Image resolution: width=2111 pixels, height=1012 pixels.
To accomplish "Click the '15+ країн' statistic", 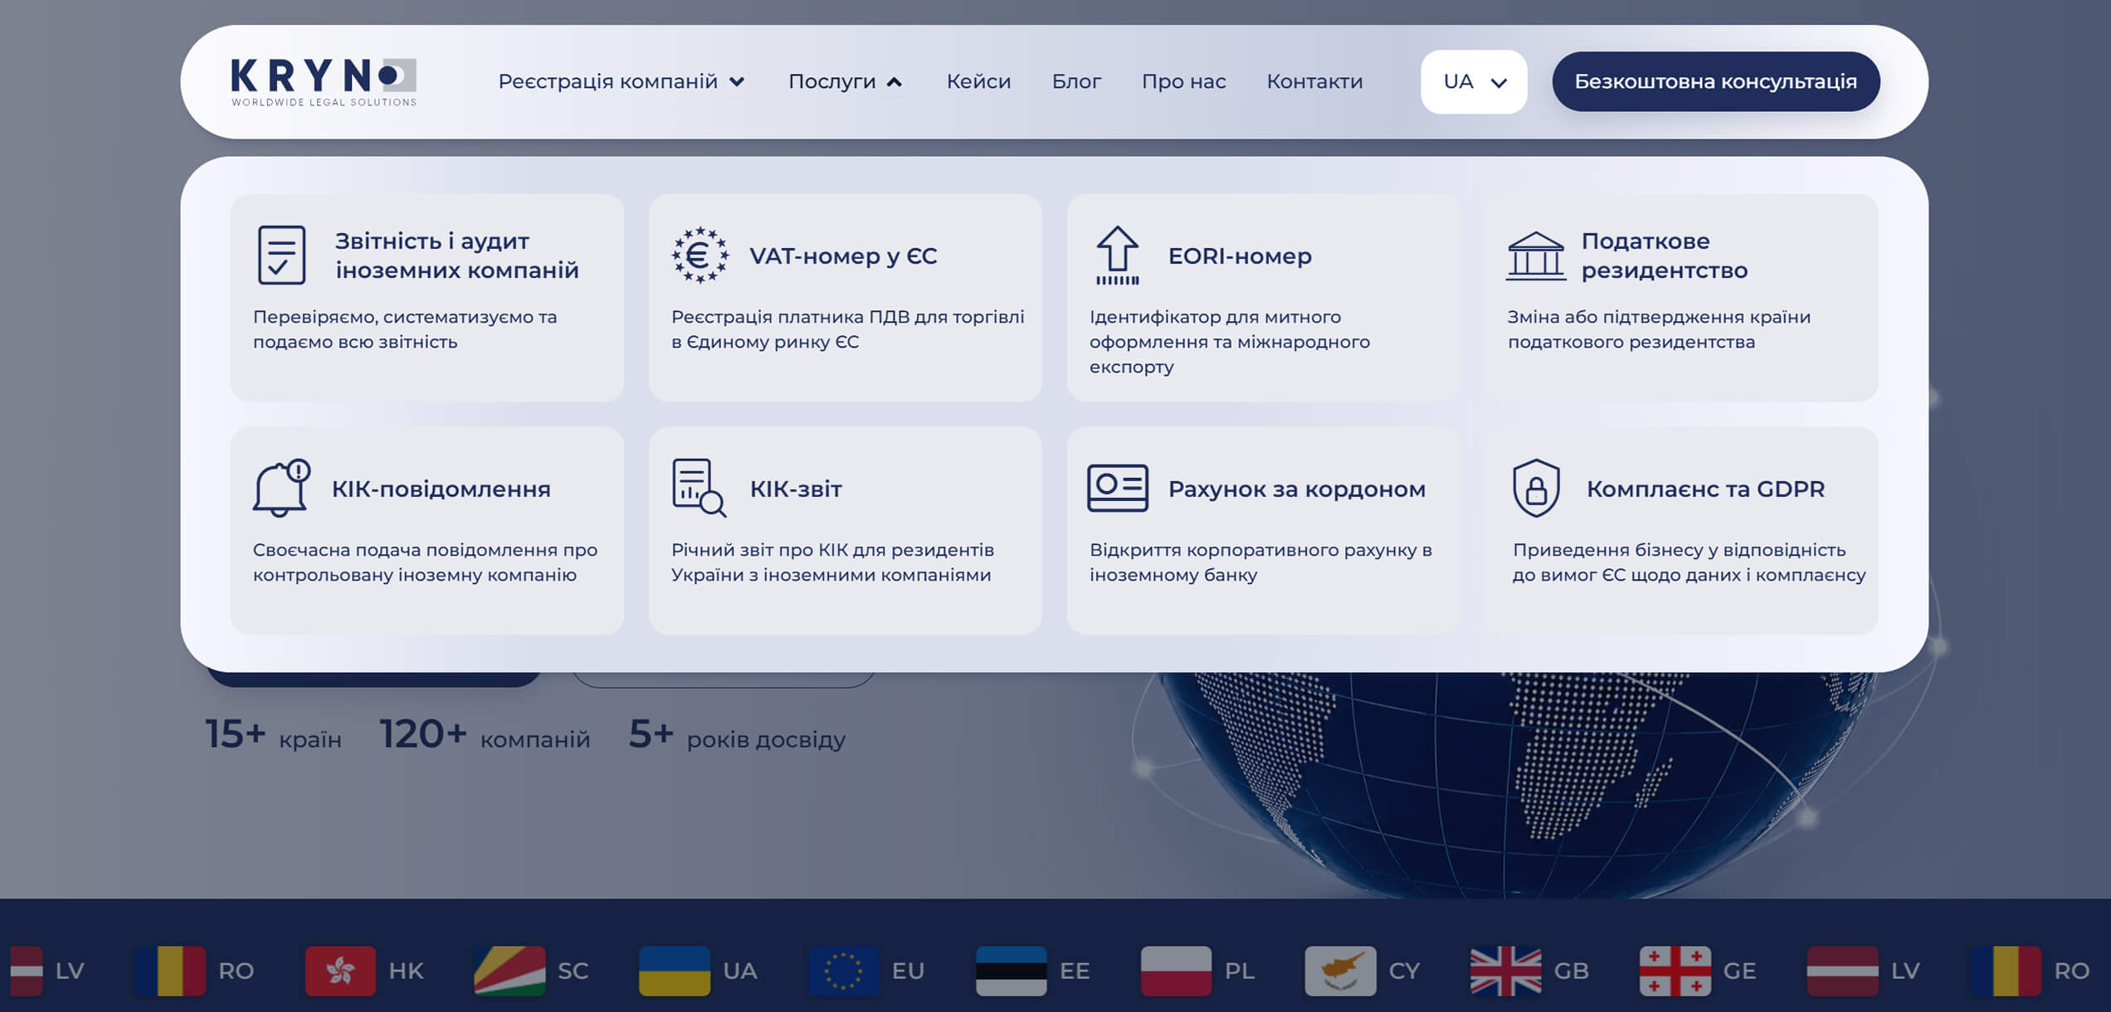I will pyautogui.click(x=273, y=735).
